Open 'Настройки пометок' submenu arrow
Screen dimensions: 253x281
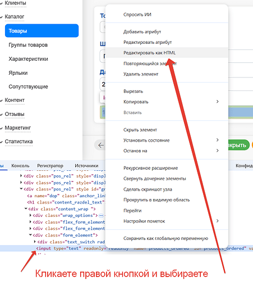coord(217,221)
